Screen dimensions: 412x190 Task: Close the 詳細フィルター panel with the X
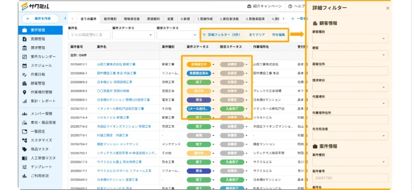coord(388,8)
